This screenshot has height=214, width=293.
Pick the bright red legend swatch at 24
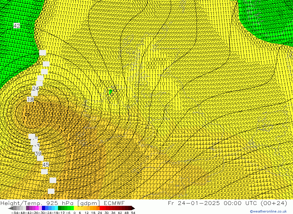coord(101,208)
